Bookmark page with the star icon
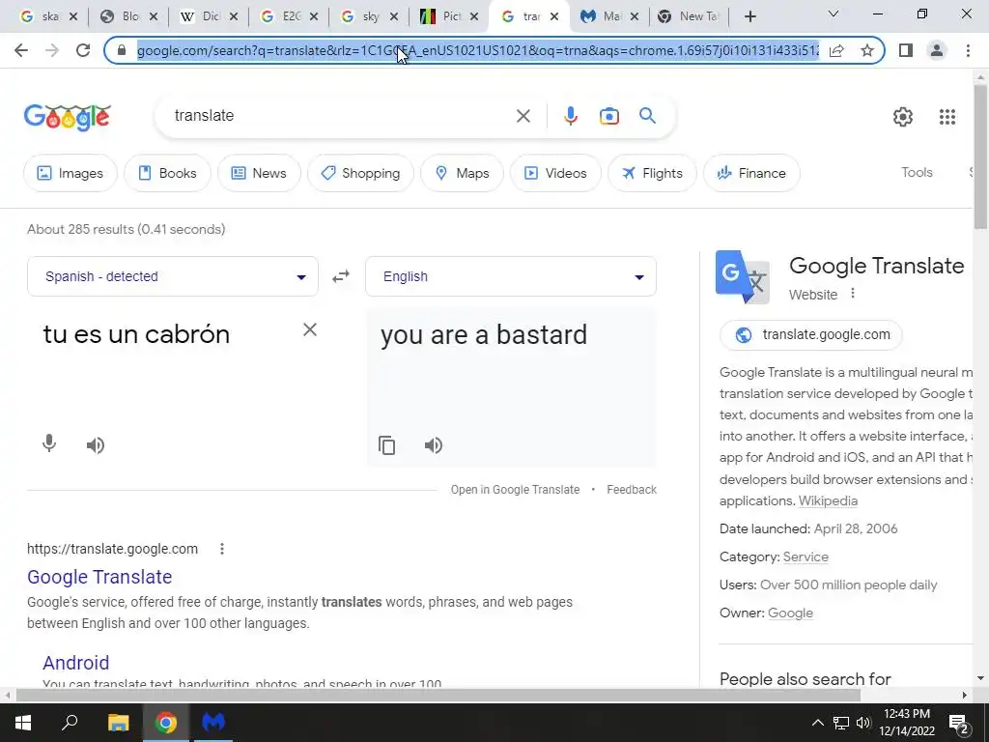 click(867, 50)
